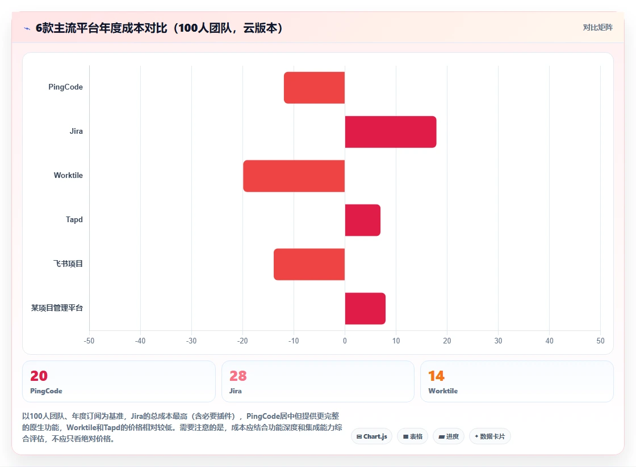Image resolution: width=636 pixels, height=467 pixels.
Task: Click the PingCode axis label
Action: point(66,87)
